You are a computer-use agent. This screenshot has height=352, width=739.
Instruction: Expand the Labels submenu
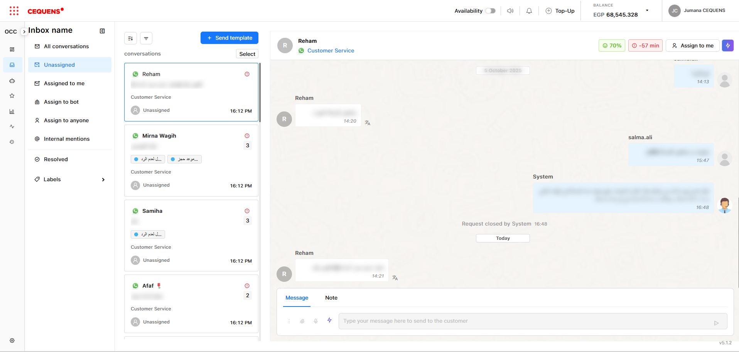pyautogui.click(x=103, y=180)
